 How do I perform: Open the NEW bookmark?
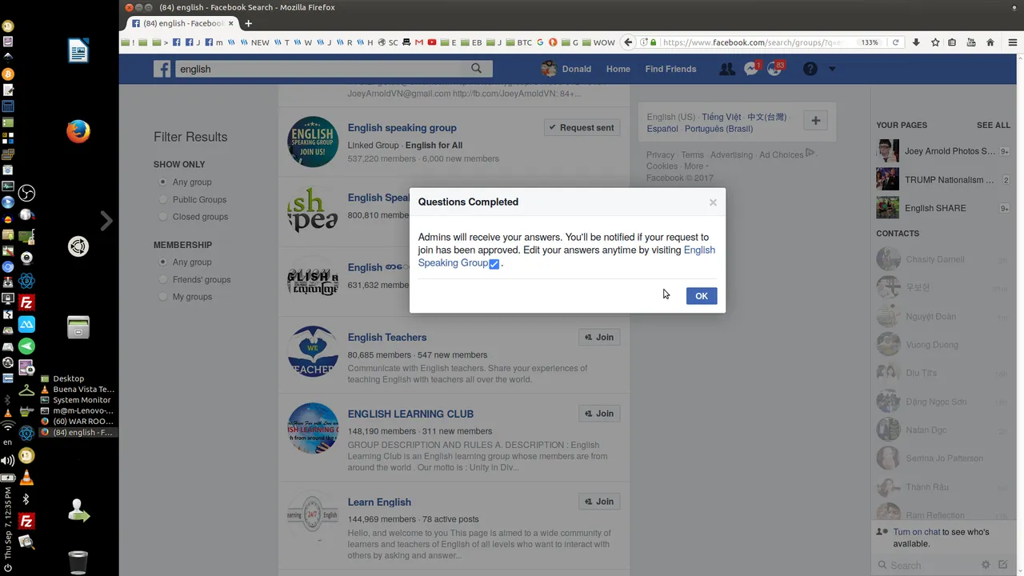click(254, 42)
